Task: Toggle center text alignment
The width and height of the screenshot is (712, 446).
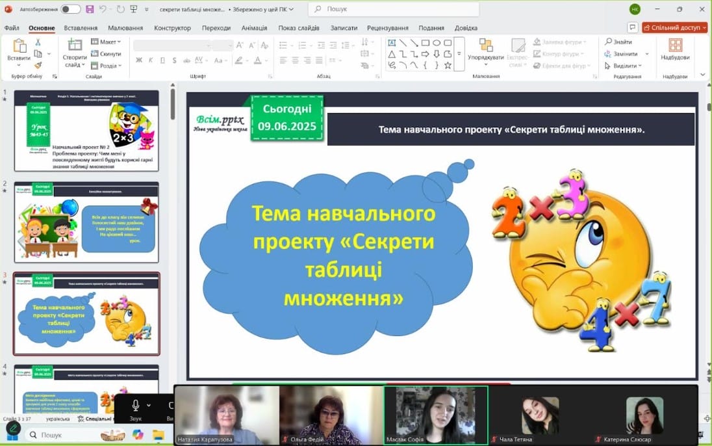Action: pos(295,60)
